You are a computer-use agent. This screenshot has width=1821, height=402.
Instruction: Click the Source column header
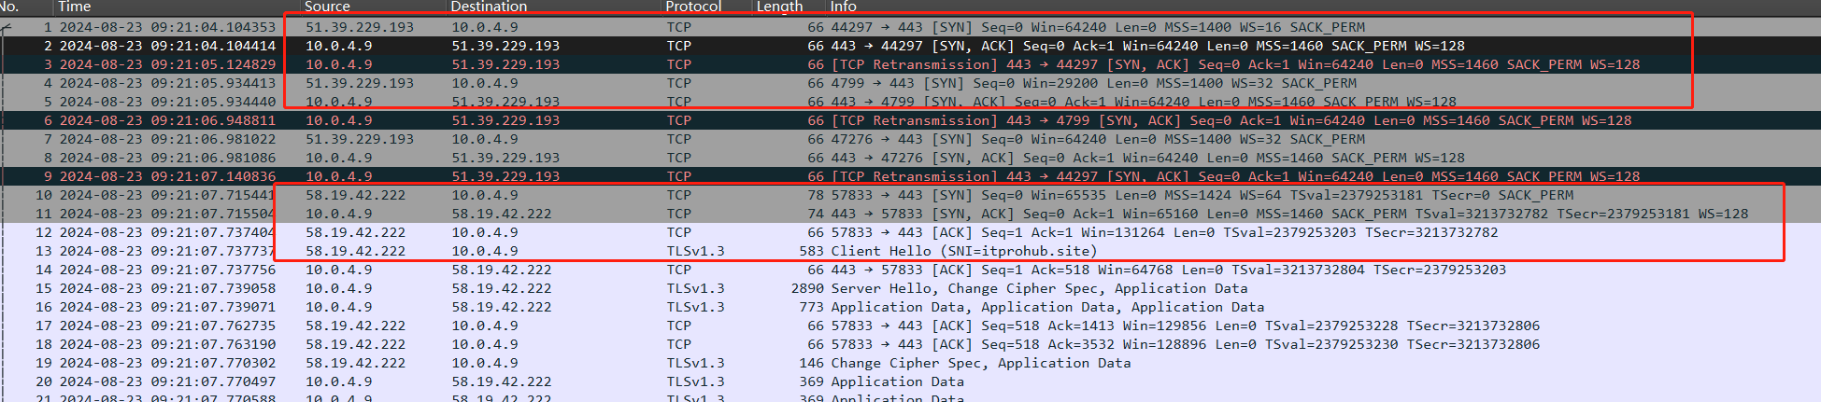(327, 7)
